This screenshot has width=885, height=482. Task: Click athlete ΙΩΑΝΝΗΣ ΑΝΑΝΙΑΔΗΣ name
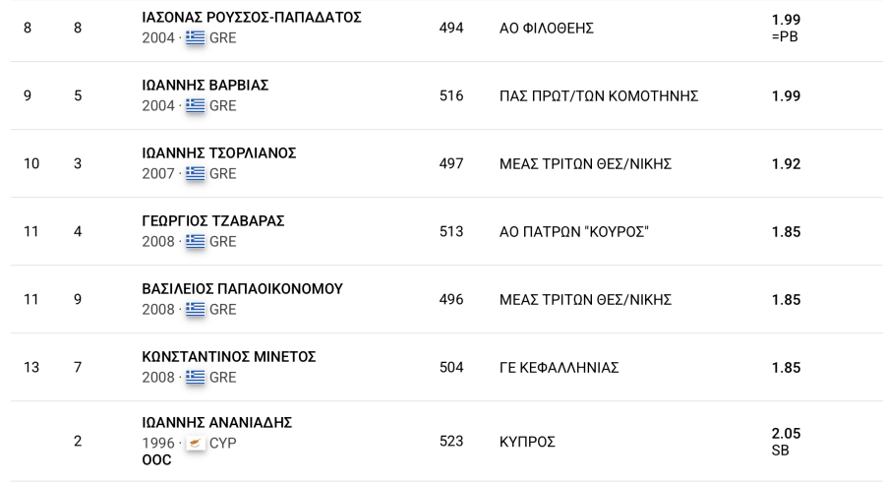(216, 423)
